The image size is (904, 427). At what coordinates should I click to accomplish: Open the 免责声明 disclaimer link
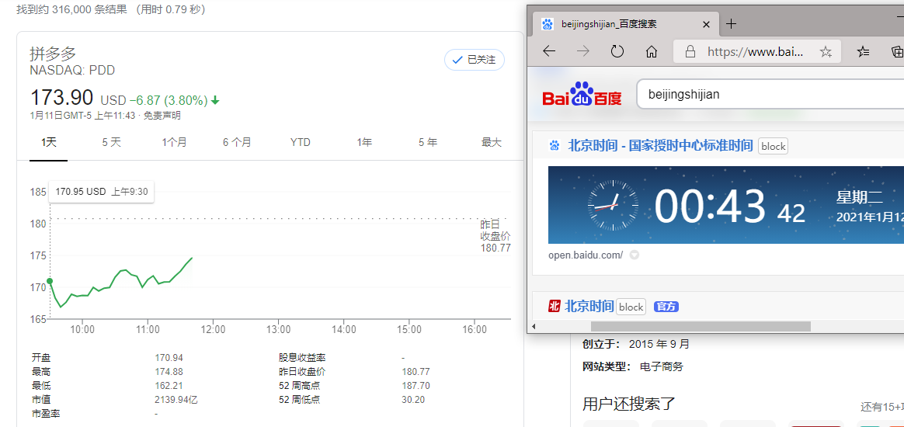162,116
